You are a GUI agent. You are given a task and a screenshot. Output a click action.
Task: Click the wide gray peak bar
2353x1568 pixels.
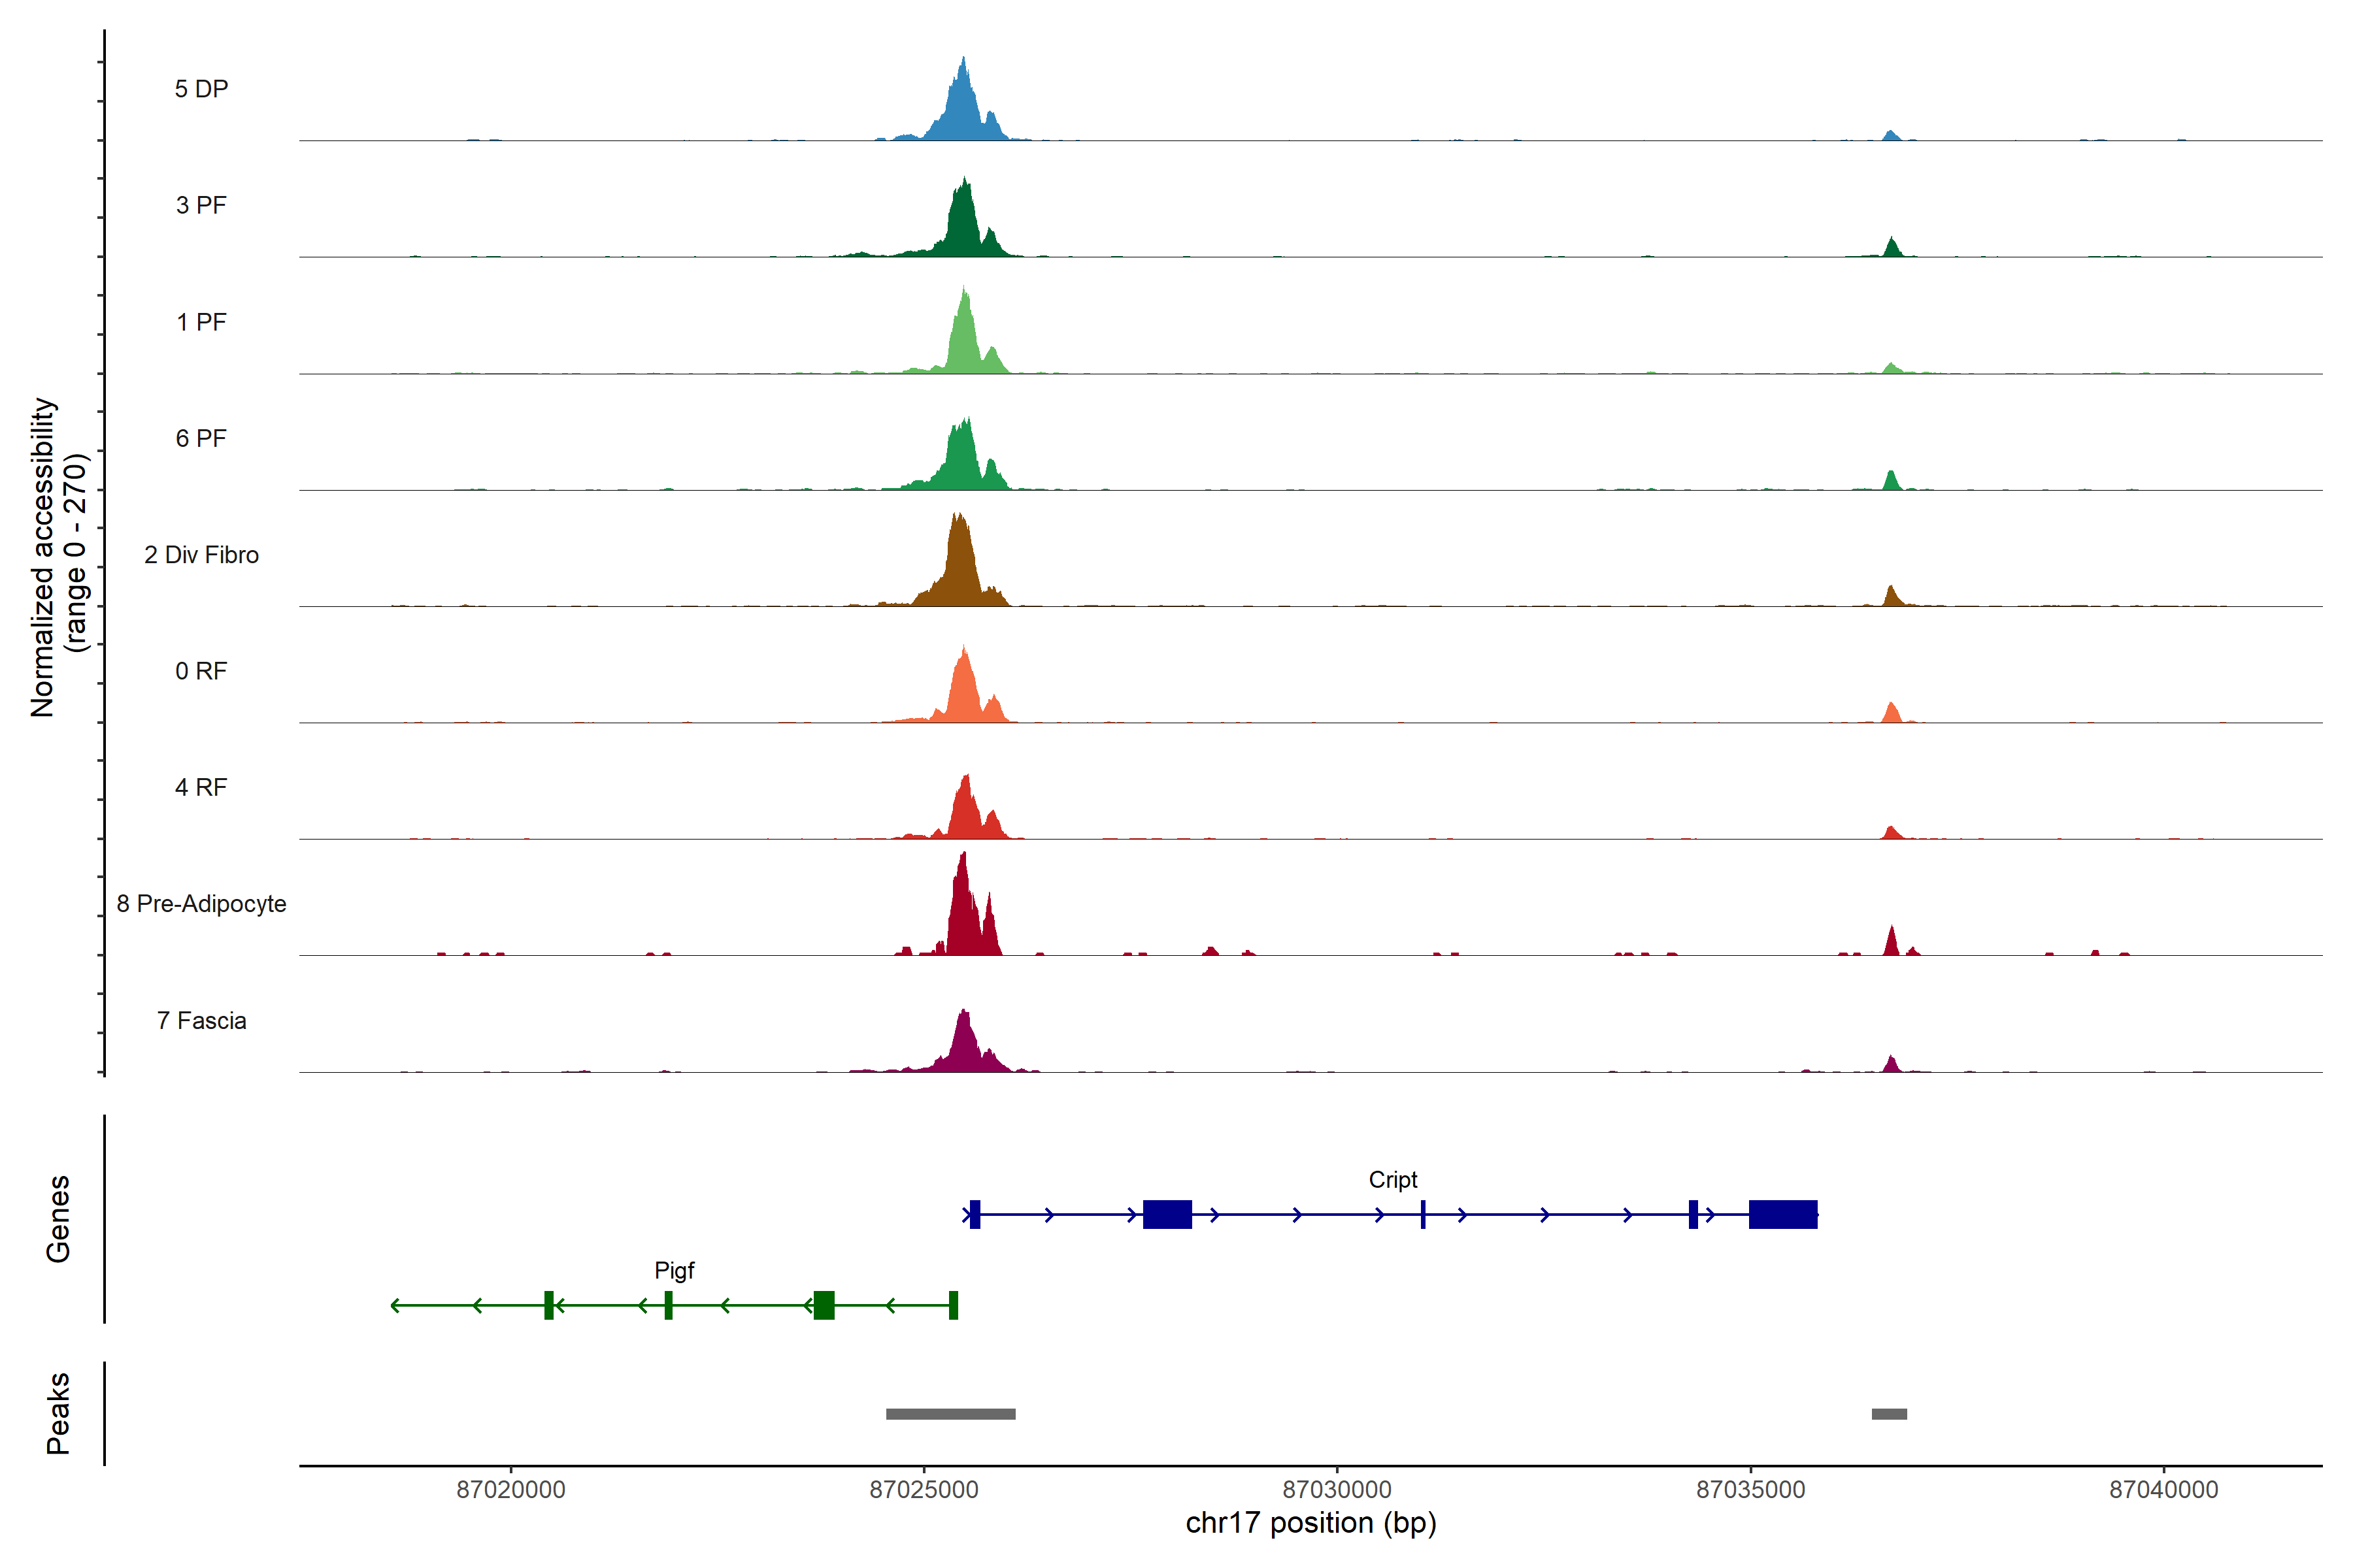(950, 1413)
